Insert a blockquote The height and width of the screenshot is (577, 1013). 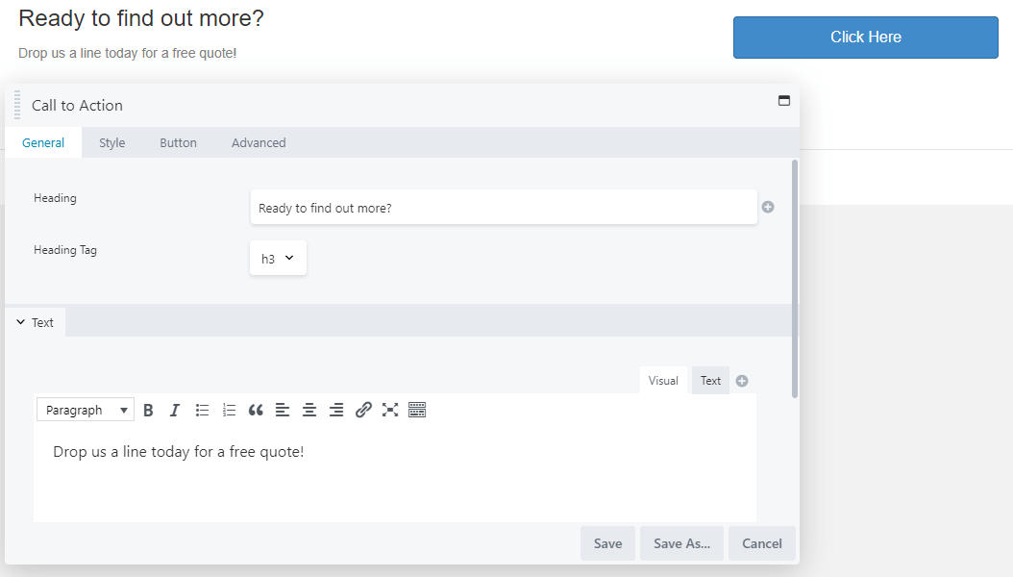256,410
